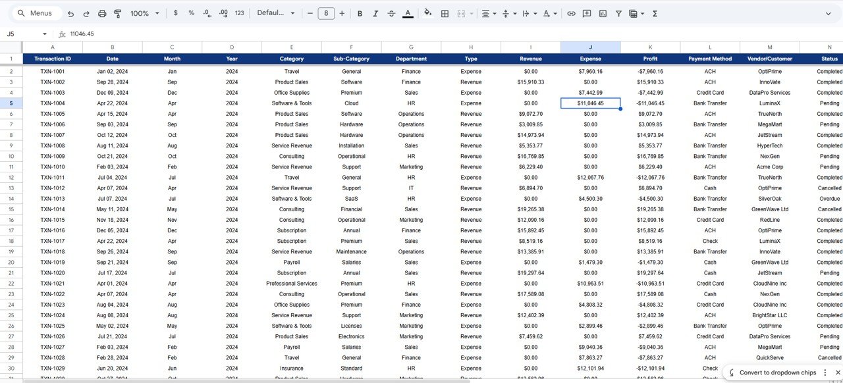The width and height of the screenshot is (843, 383).
Task: Expand the toolbar overflow chevron
Action: pos(829,13)
